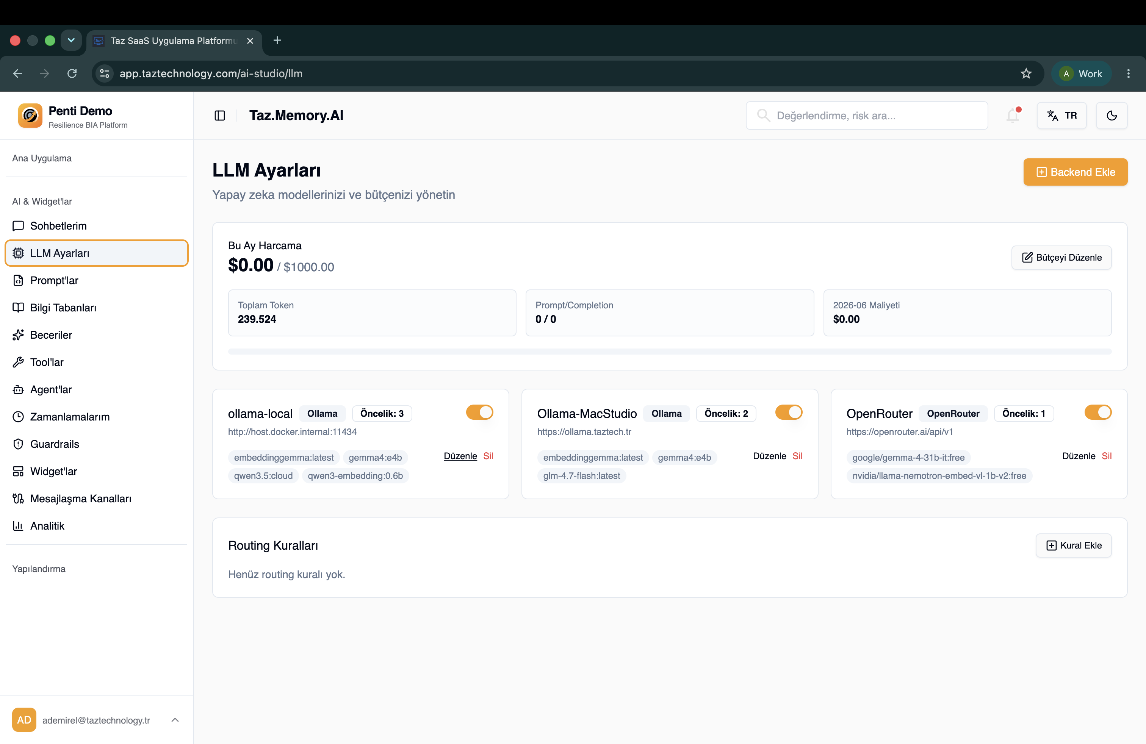Click the Prompt/Completion card

click(x=670, y=313)
